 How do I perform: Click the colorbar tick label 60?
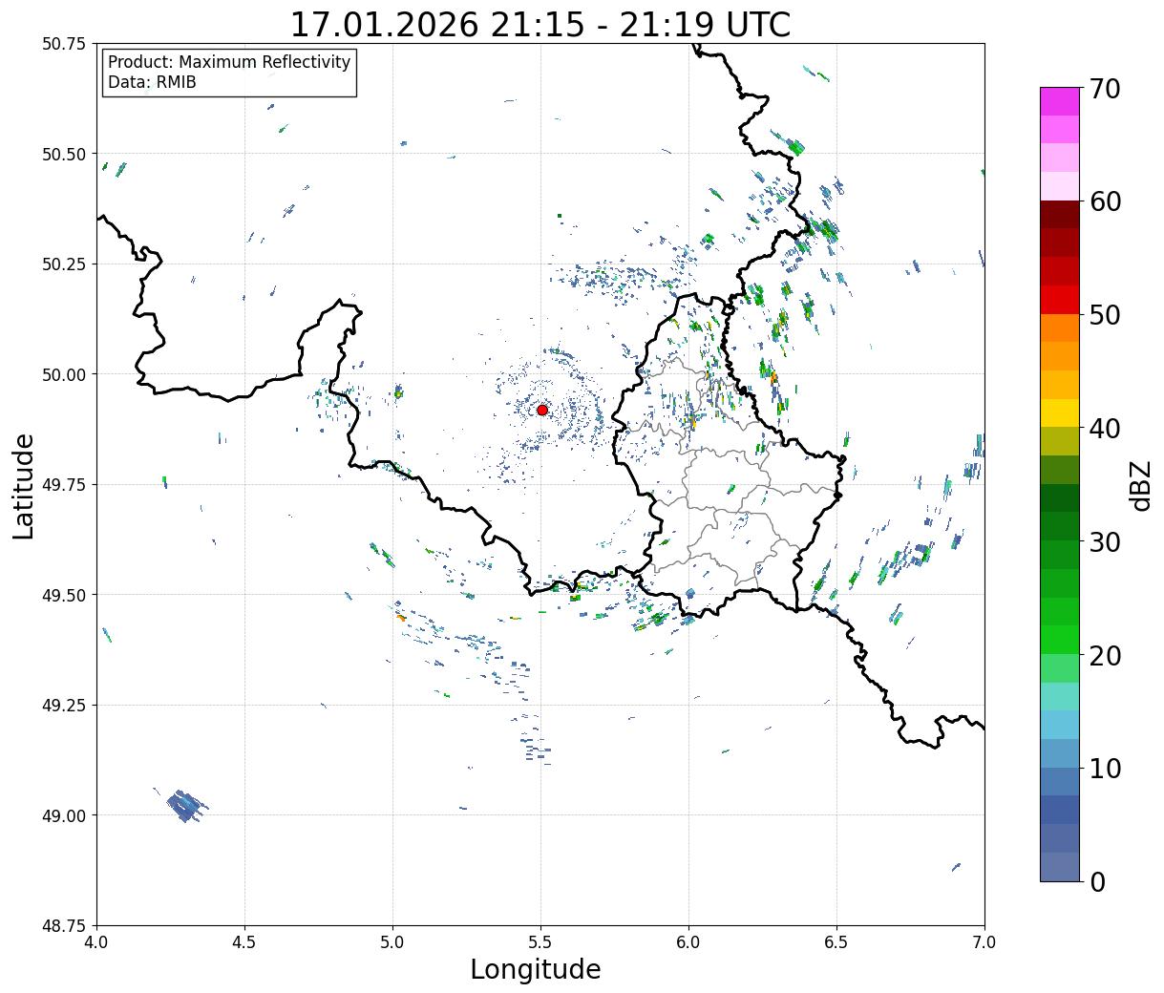click(x=1105, y=201)
